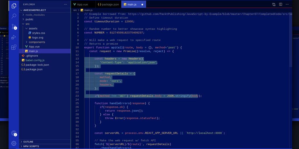The height and width of the screenshot is (149, 299).
Task: Collapse the src folder
Action: 27,24
